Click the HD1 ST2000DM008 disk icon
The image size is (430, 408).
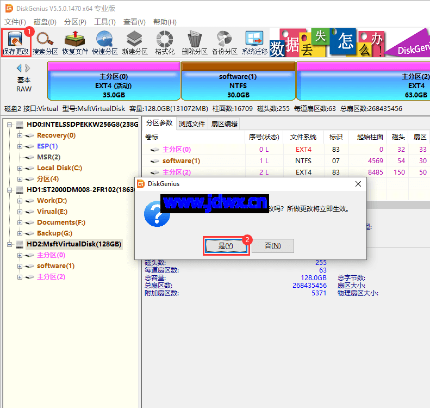[x=20, y=190]
